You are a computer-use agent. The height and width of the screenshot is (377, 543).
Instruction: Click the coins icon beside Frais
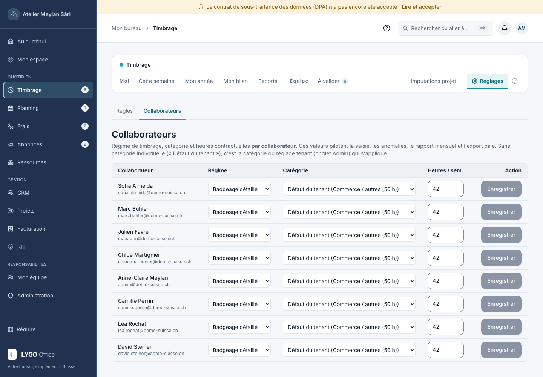pyautogui.click(x=11, y=126)
